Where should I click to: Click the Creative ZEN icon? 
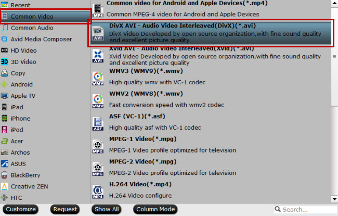(5, 186)
